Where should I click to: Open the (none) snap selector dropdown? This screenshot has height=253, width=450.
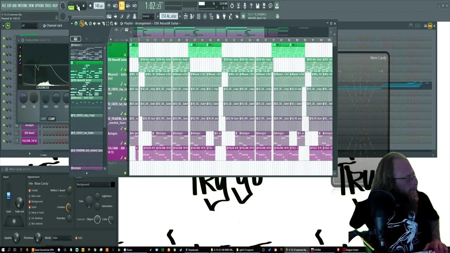click(148, 16)
